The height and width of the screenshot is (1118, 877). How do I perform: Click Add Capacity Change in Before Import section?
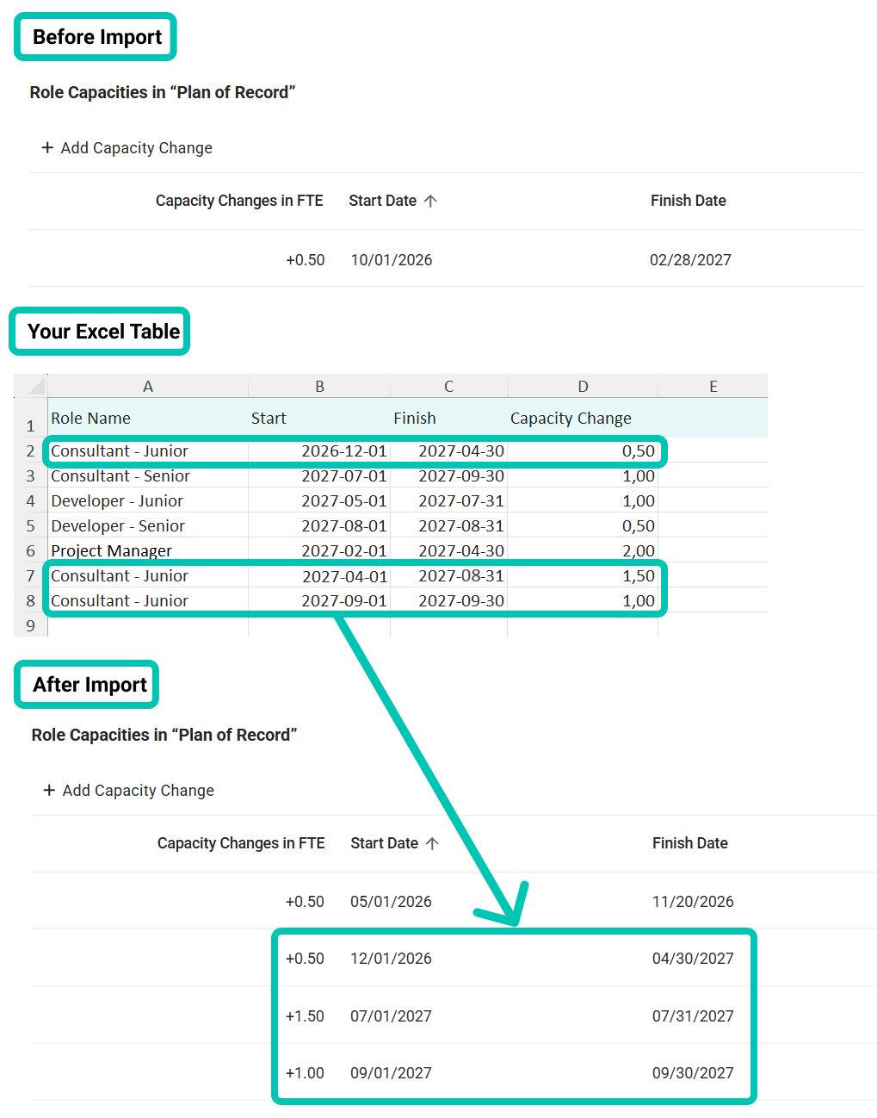(127, 148)
